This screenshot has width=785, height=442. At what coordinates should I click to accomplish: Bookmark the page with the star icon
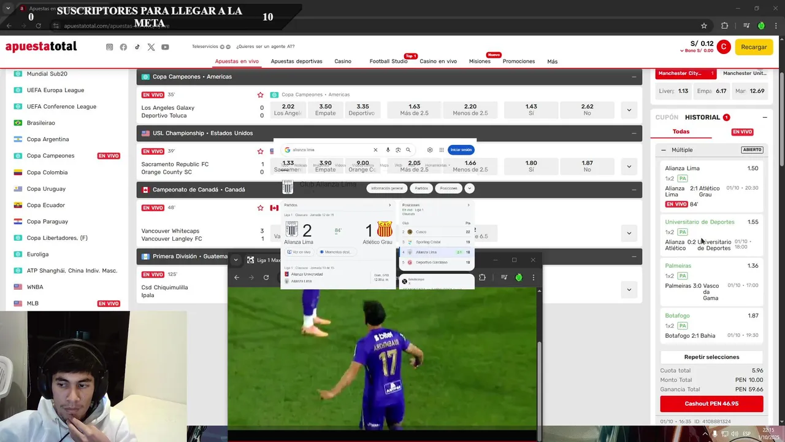[704, 26]
